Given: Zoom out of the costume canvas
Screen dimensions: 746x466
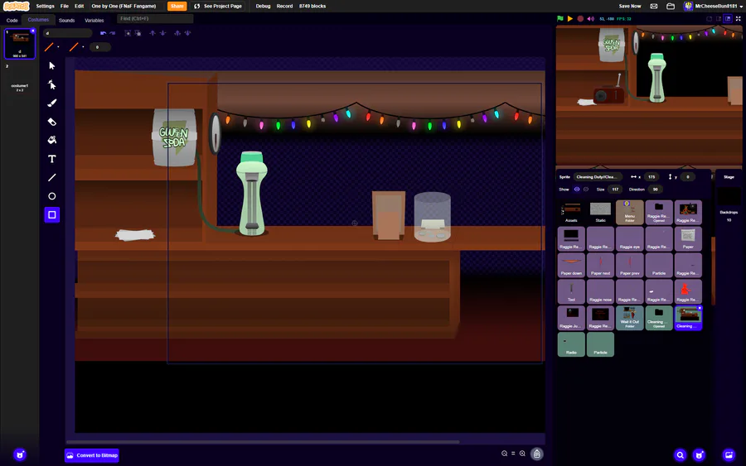Looking at the screenshot, I should (x=504, y=454).
